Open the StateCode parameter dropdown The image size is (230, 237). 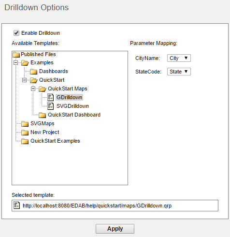179,72
